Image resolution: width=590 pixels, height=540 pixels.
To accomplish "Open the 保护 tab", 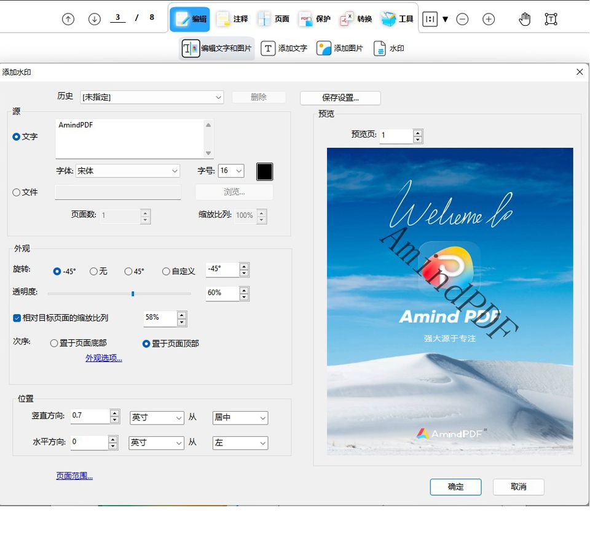I will pyautogui.click(x=315, y=19).
